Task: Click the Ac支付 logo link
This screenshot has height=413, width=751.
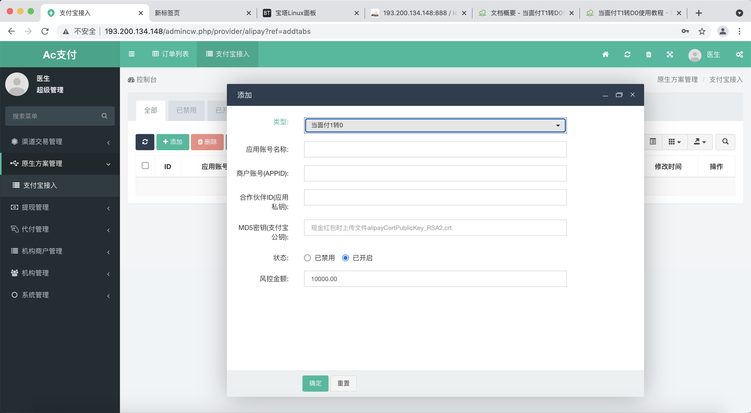Action: tap(60, 54)
